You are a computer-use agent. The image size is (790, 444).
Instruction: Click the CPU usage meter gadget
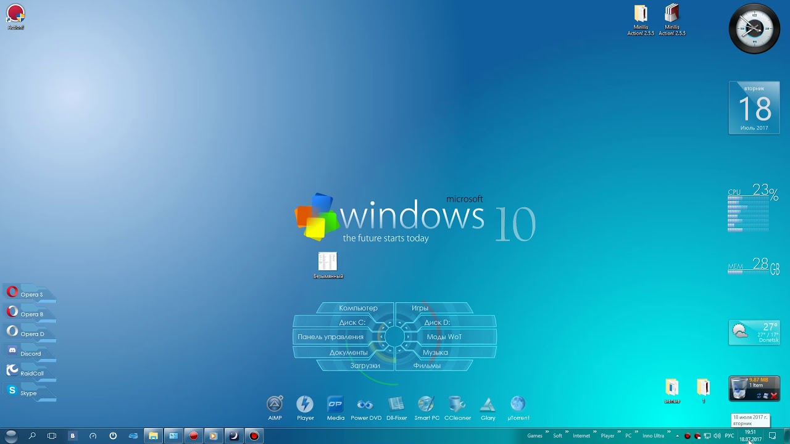tap(753, 208)
